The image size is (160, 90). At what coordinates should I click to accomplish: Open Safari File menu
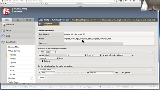(10, 1)
